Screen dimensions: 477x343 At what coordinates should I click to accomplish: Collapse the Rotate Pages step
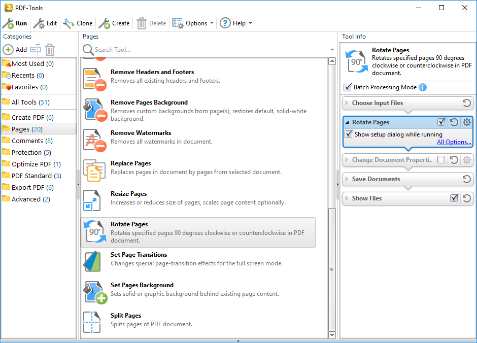point(347,122)
